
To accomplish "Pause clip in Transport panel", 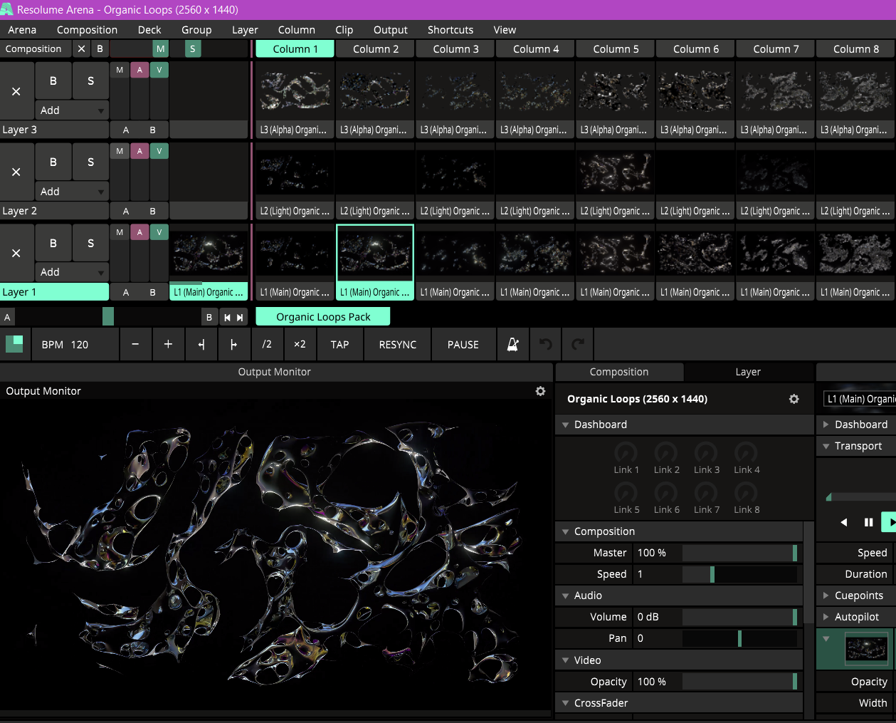I will click(868, 522).
